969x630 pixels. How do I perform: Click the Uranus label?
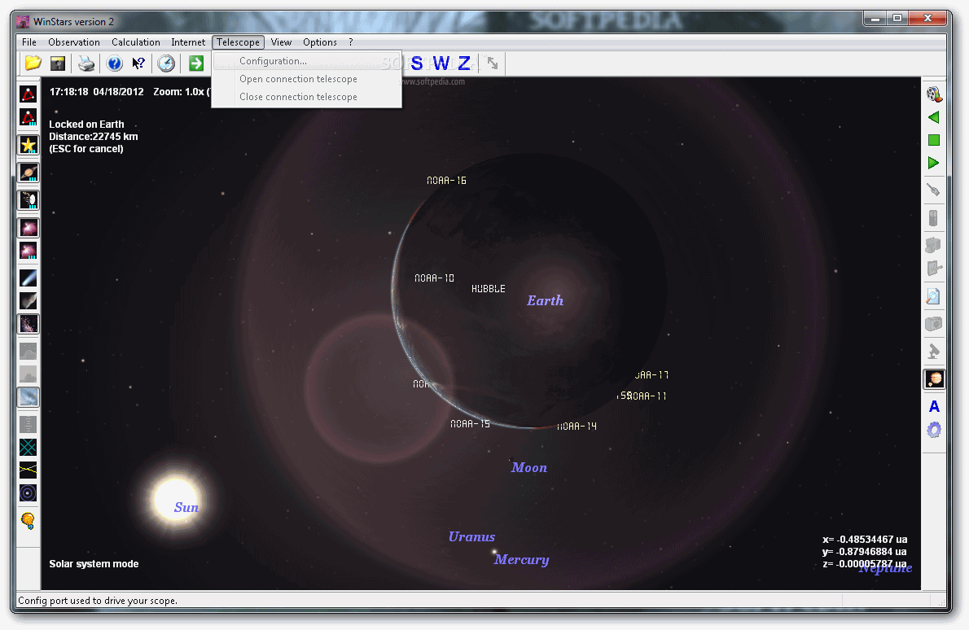coord(471,536)
